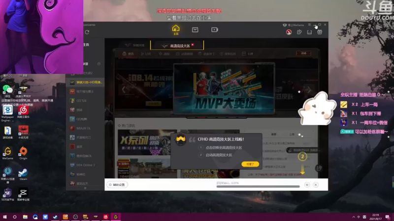Select QQ飞车 in the game list

tap(85, 101)
